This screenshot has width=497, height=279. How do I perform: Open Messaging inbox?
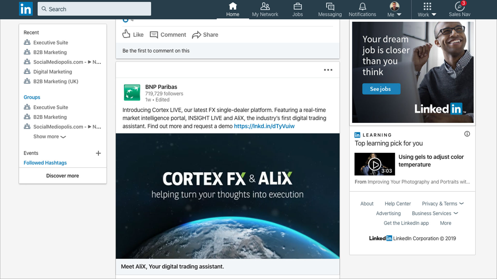click(x=330, y=9)
